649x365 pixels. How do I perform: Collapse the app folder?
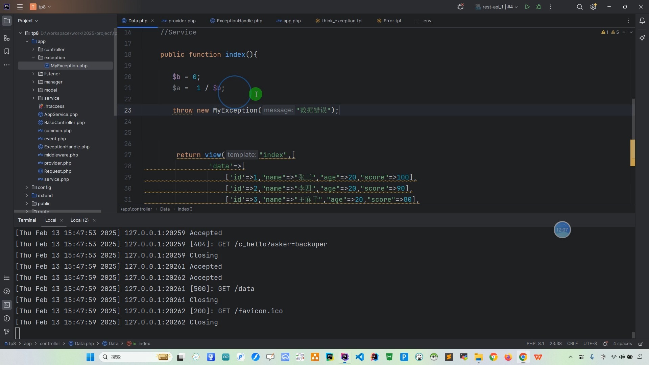[27, 41]
